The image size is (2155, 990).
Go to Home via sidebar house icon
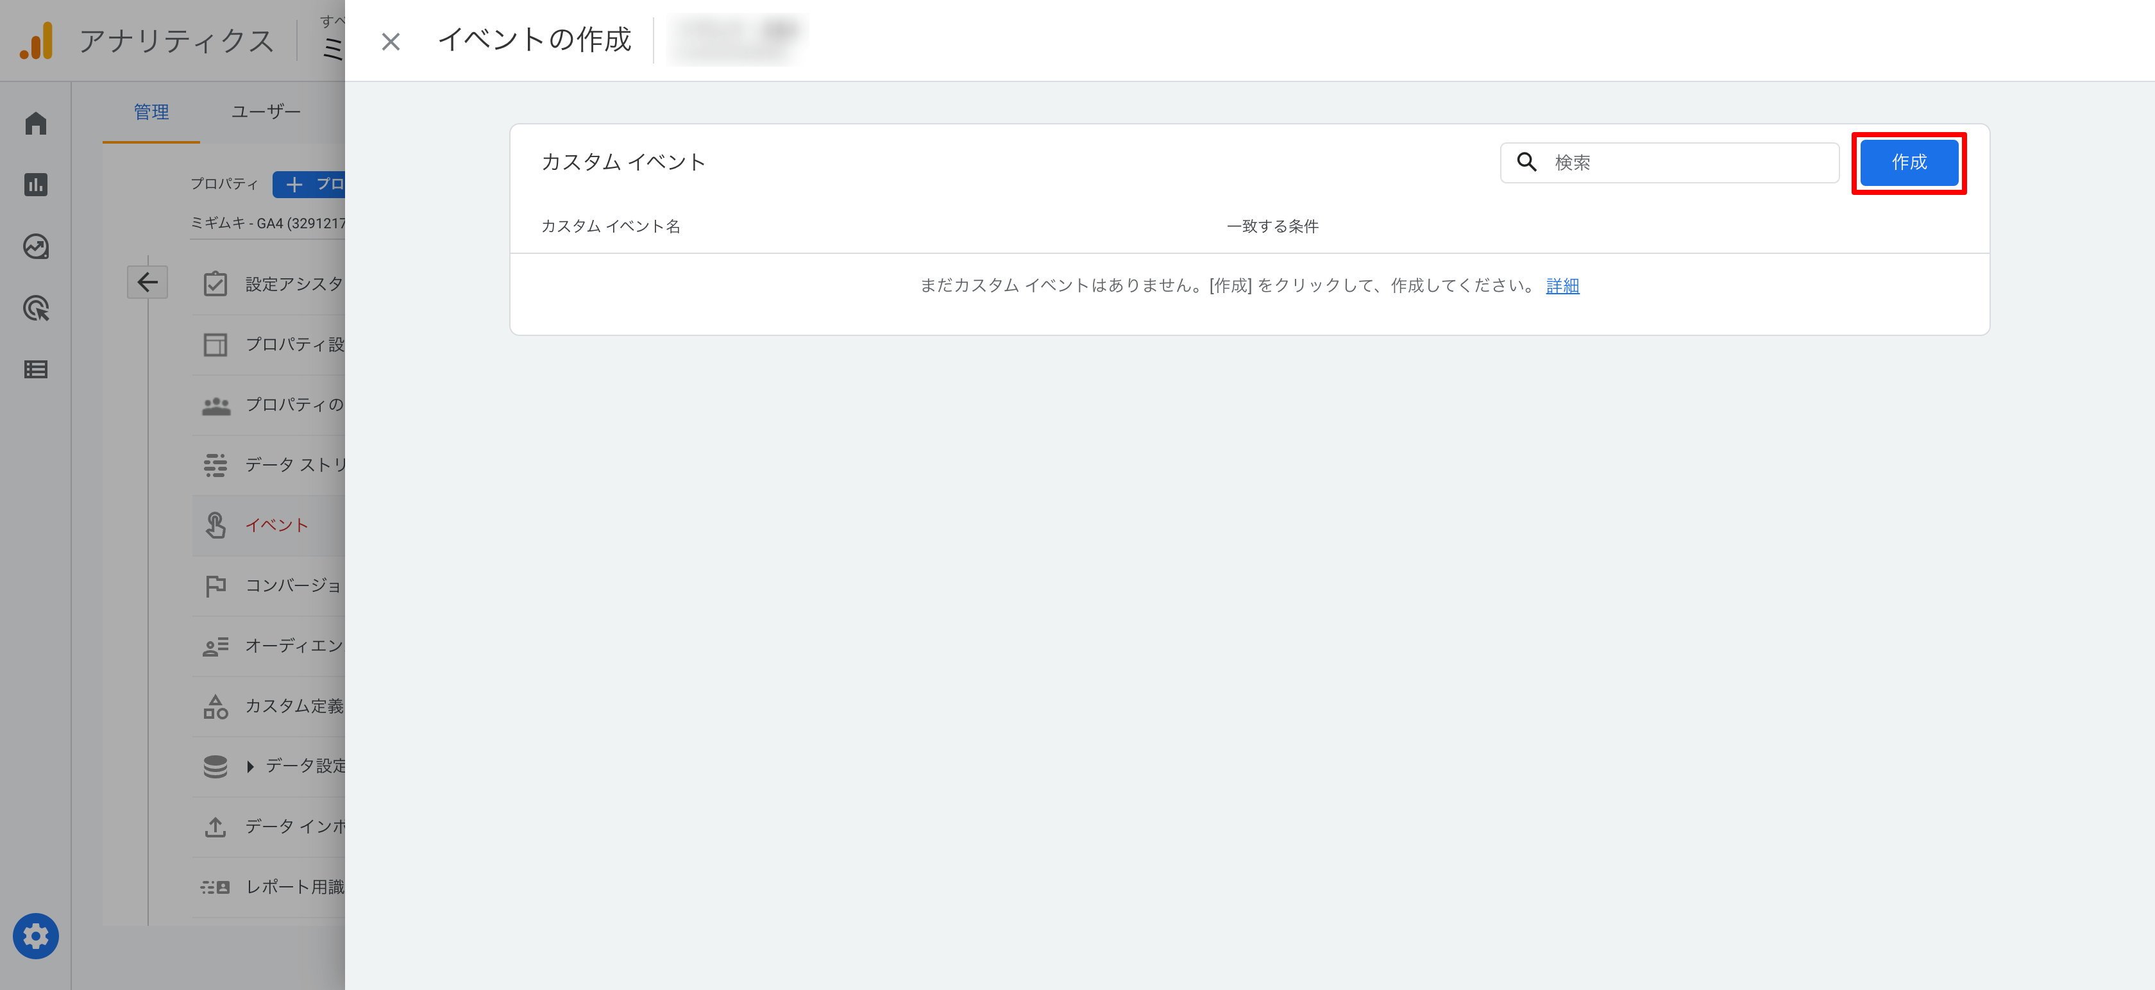click(x=36, y=124)
